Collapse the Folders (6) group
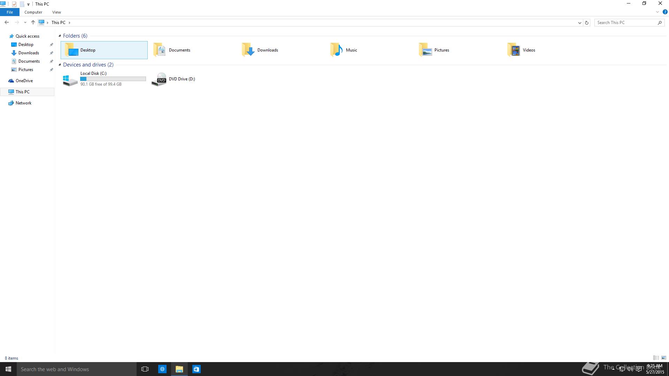 pyautogui.click(x=60, y=36)
